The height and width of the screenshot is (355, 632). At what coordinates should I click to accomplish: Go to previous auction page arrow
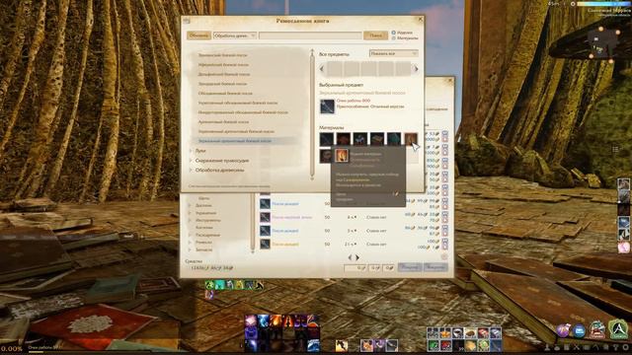(350, 257)
